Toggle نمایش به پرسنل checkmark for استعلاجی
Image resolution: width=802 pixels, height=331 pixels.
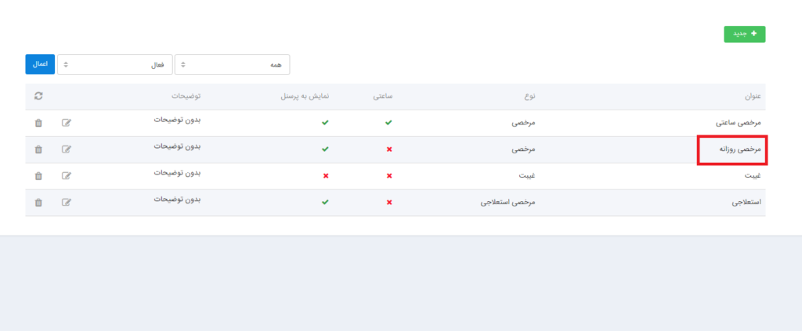click(326, 203)
